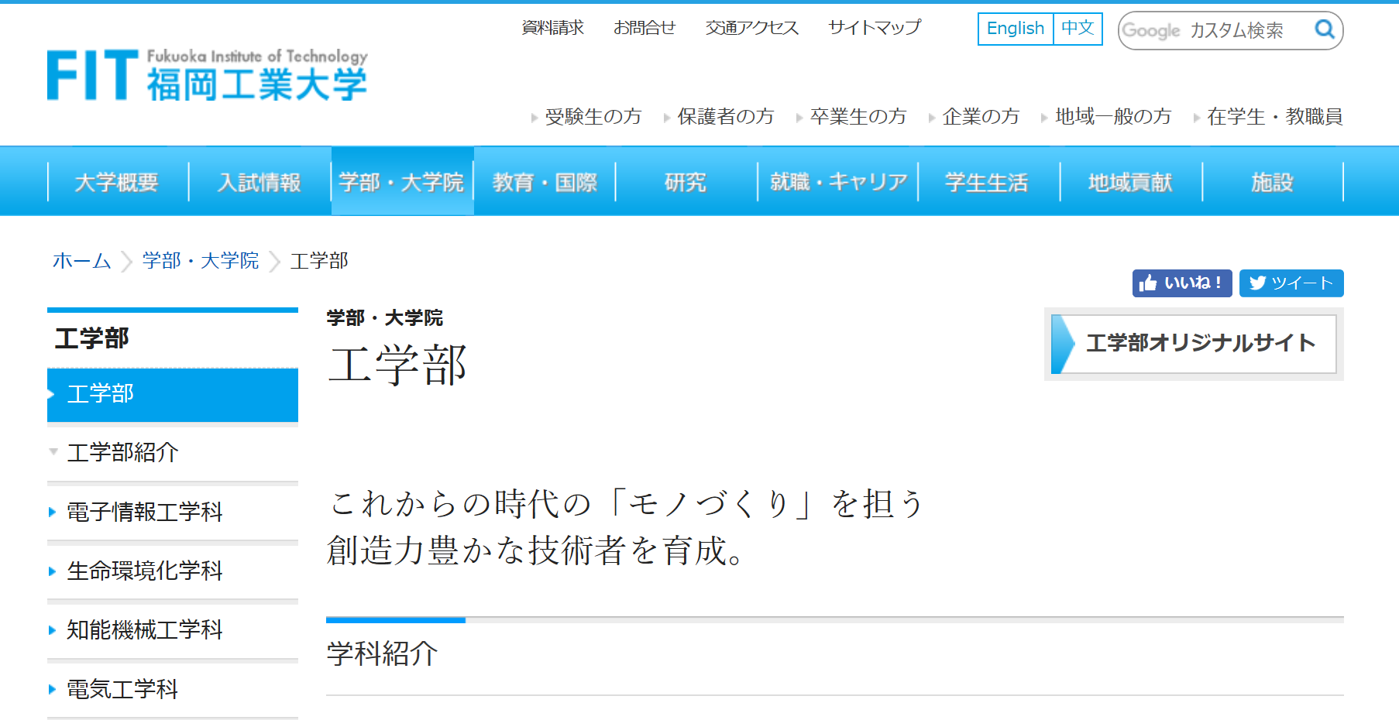Open 生命環境化学科 in sidebar

pyautogui.click(x=173, y=571)
